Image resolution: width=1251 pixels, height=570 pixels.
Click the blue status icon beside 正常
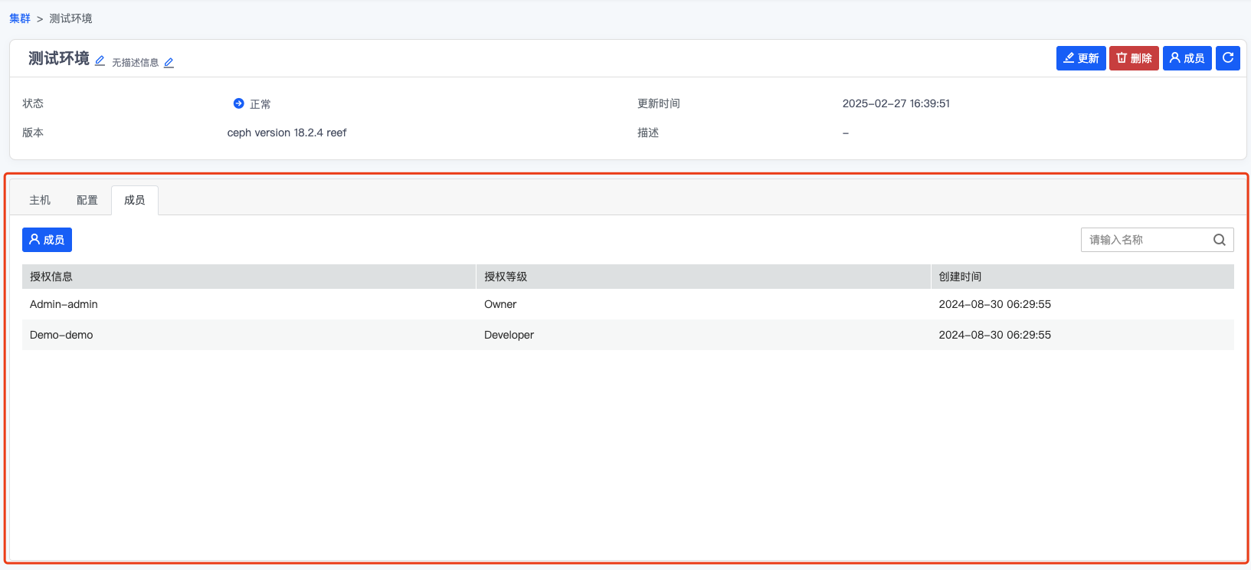[238, 103]
